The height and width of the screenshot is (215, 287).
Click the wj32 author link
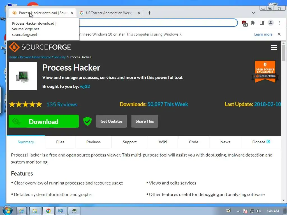click(x=85, y=86)
